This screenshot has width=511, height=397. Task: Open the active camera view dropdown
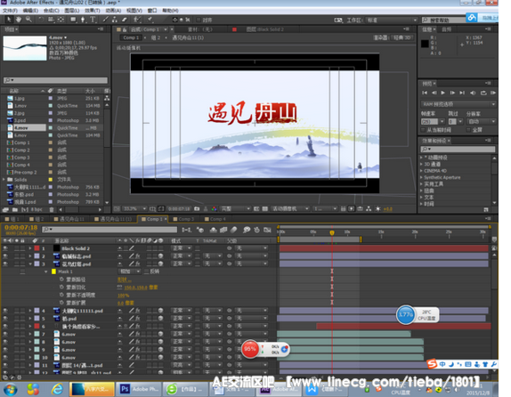click(290, 208)
